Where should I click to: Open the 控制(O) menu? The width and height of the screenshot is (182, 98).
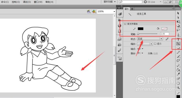16,2
